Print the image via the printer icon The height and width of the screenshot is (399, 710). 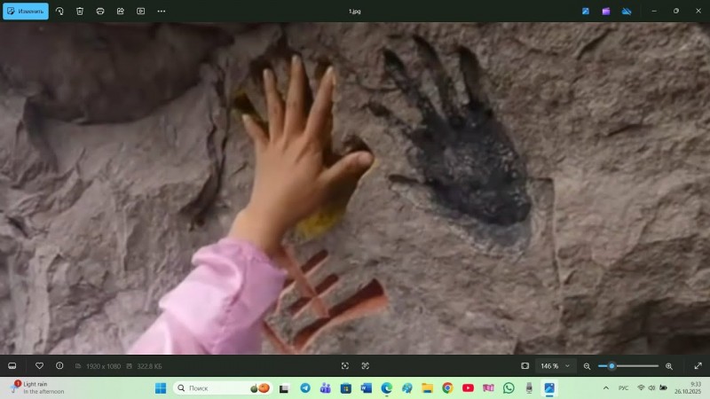100,11
